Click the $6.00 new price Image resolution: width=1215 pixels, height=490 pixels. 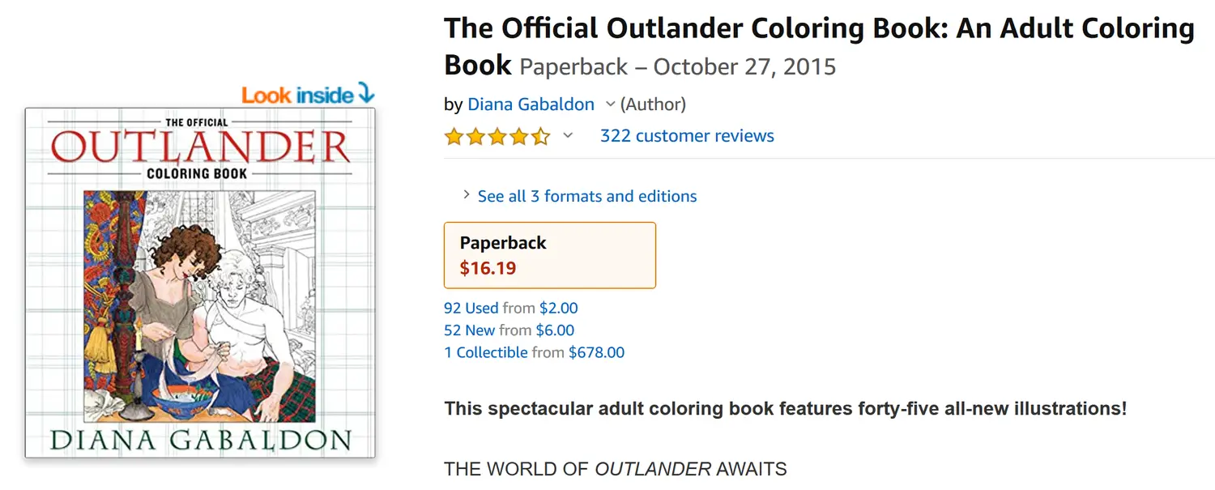click(x=555, y=330)
